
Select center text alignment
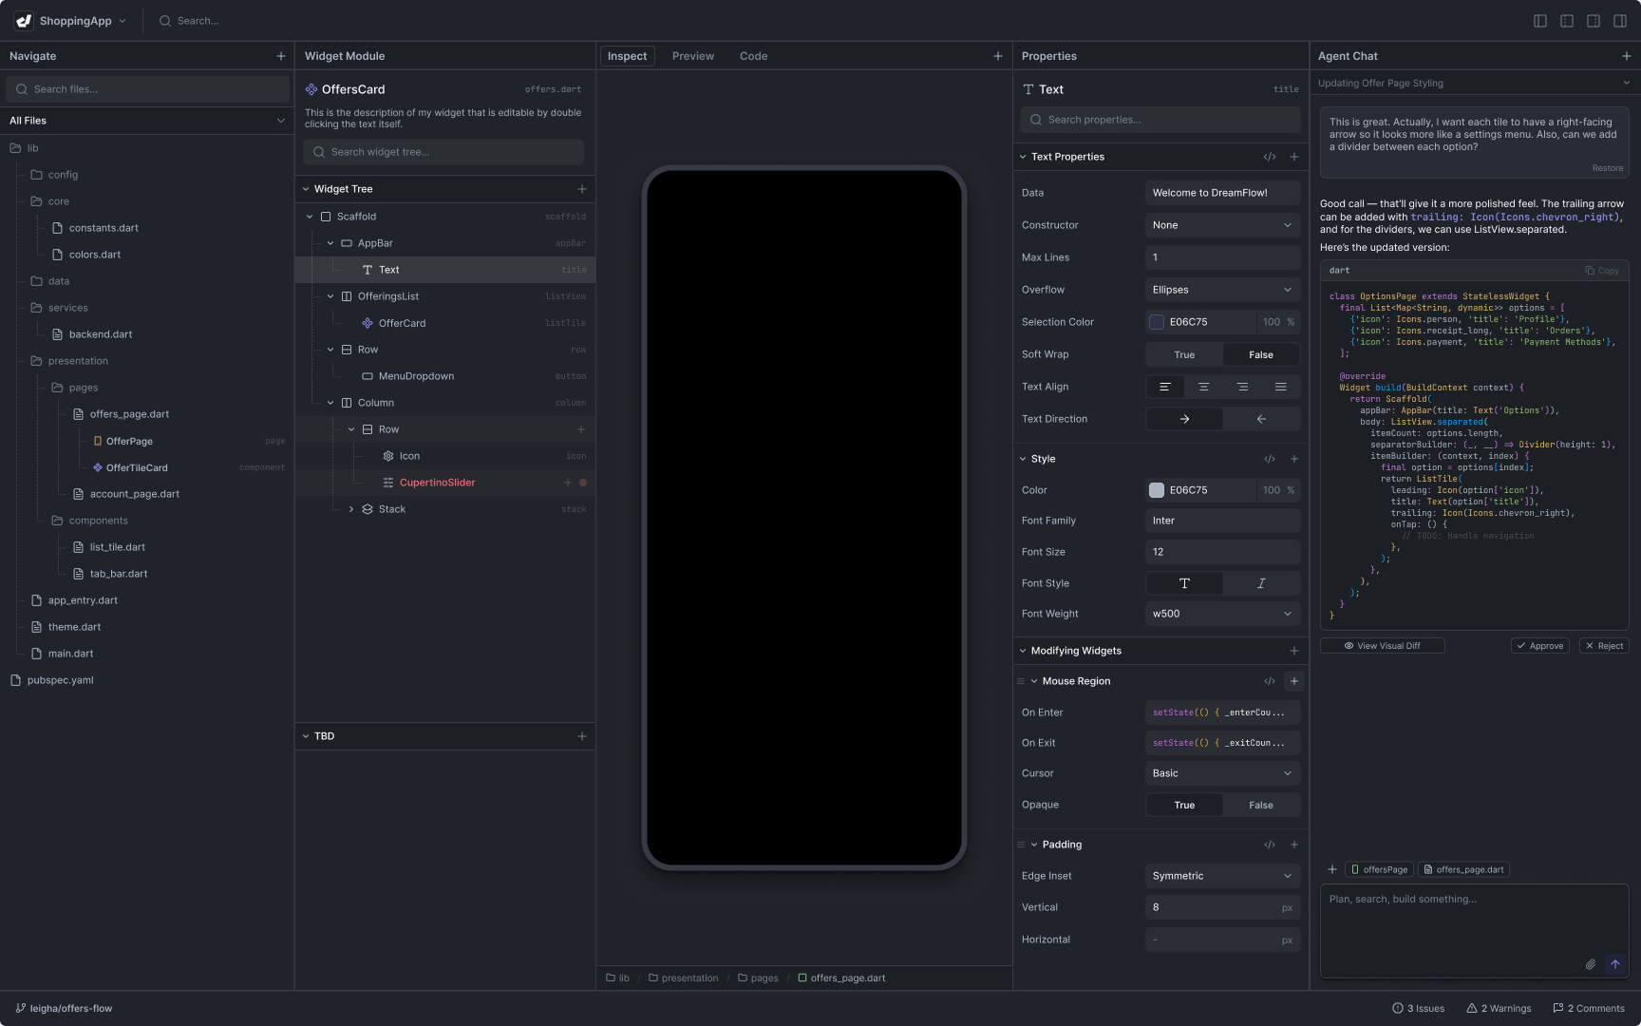1203,387
